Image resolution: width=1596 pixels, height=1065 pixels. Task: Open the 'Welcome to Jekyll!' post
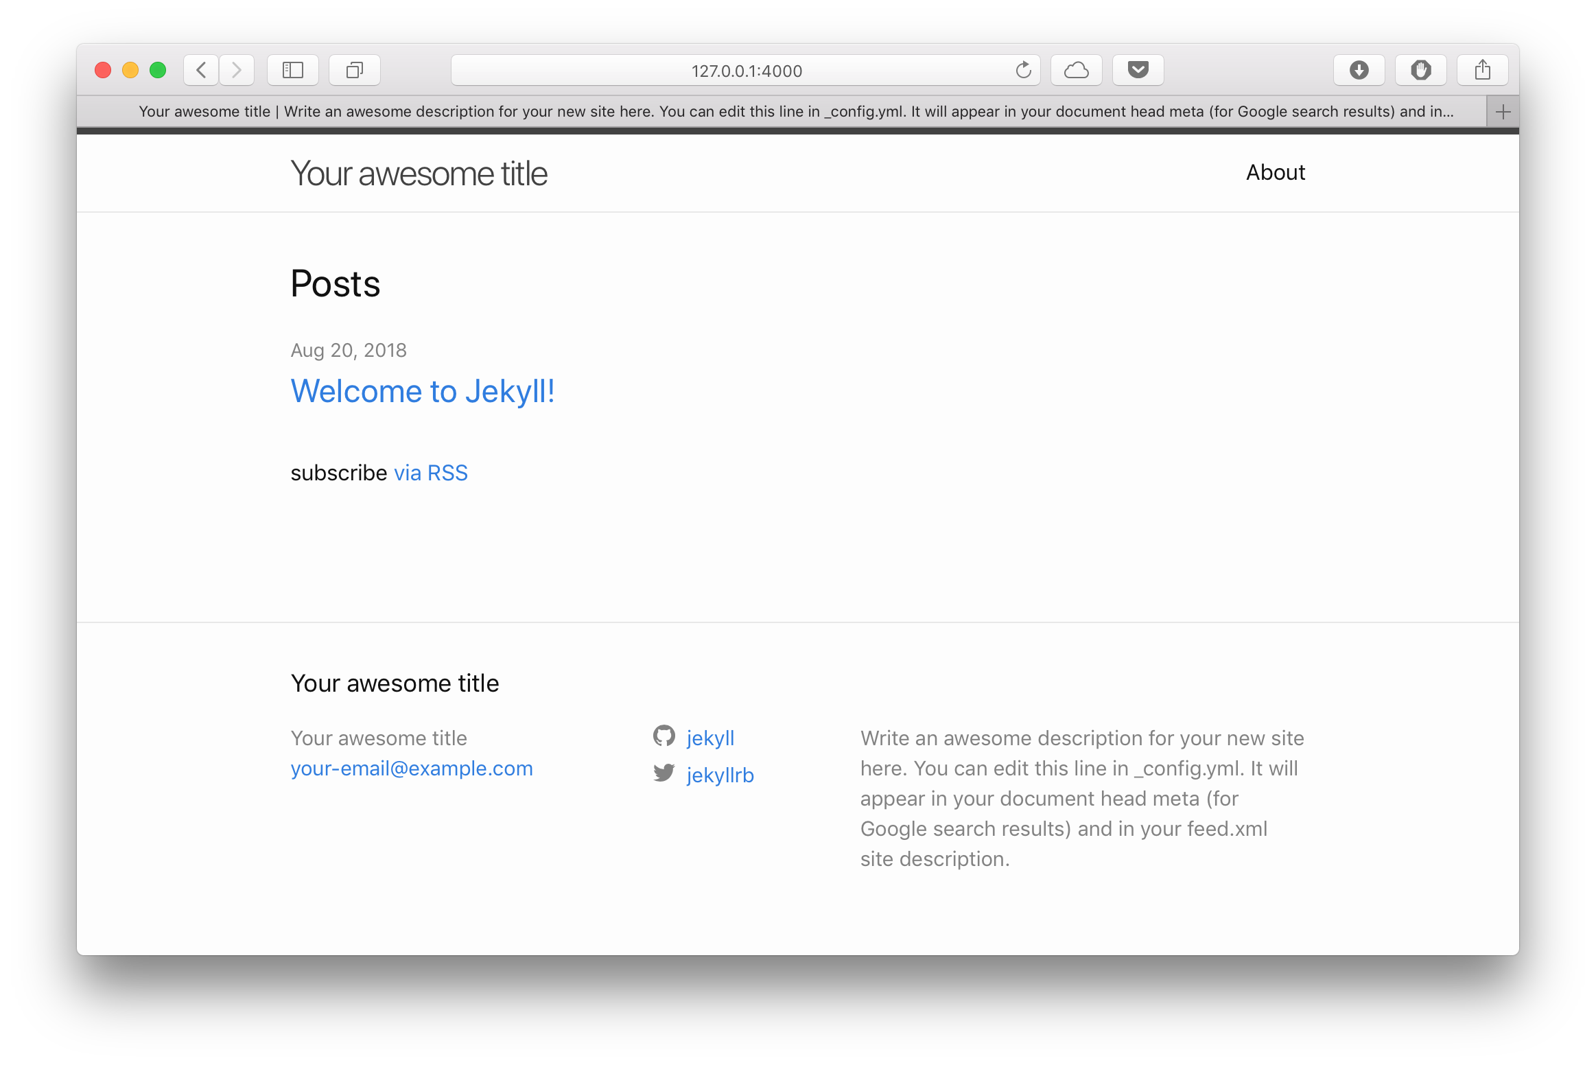click(423, 391)
